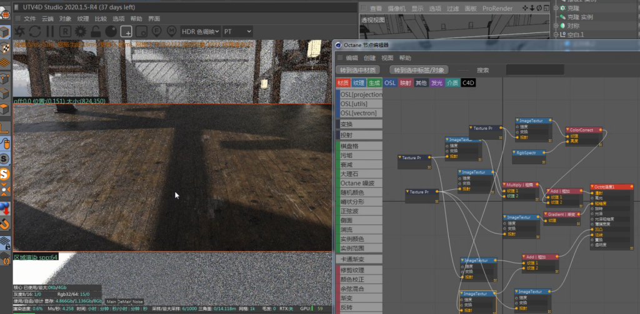Select the ColorCorrect node header

click(584, 130)
